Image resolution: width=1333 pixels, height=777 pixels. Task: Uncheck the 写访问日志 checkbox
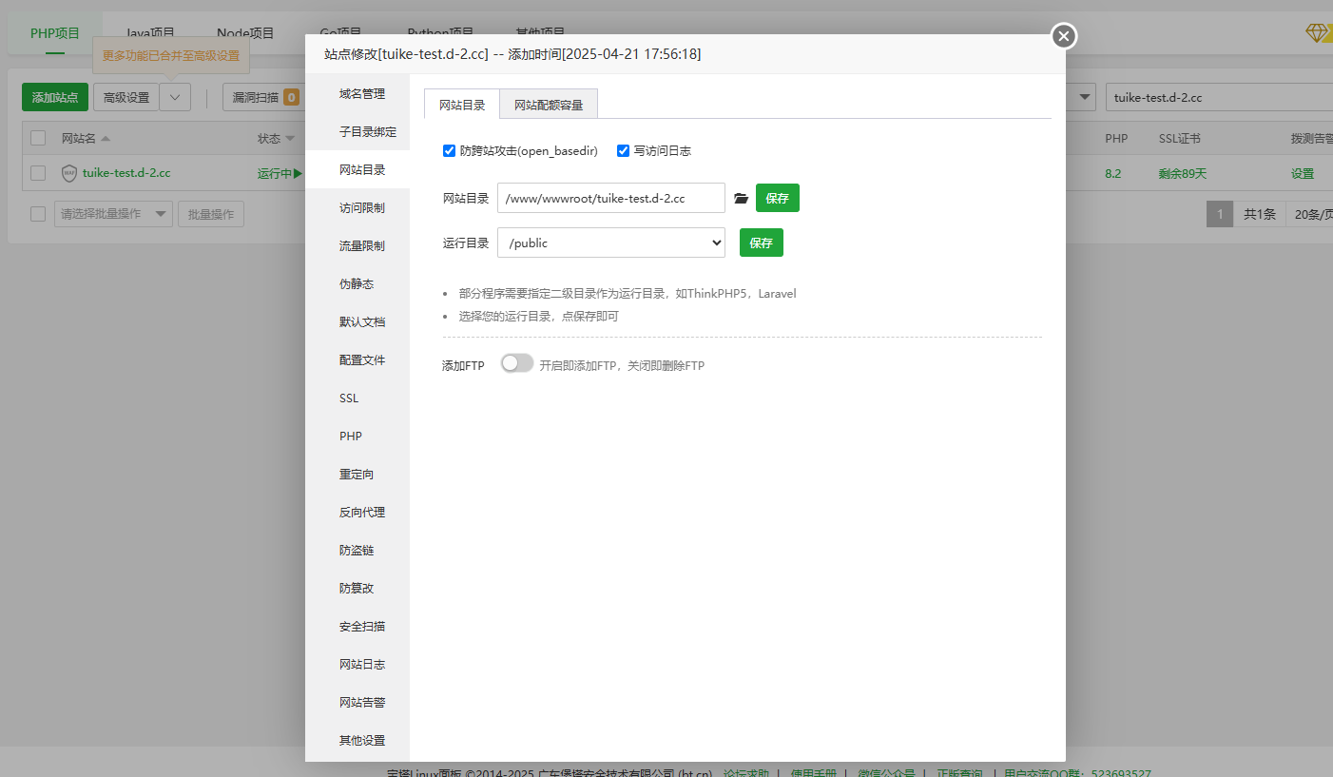coord(624,150)
